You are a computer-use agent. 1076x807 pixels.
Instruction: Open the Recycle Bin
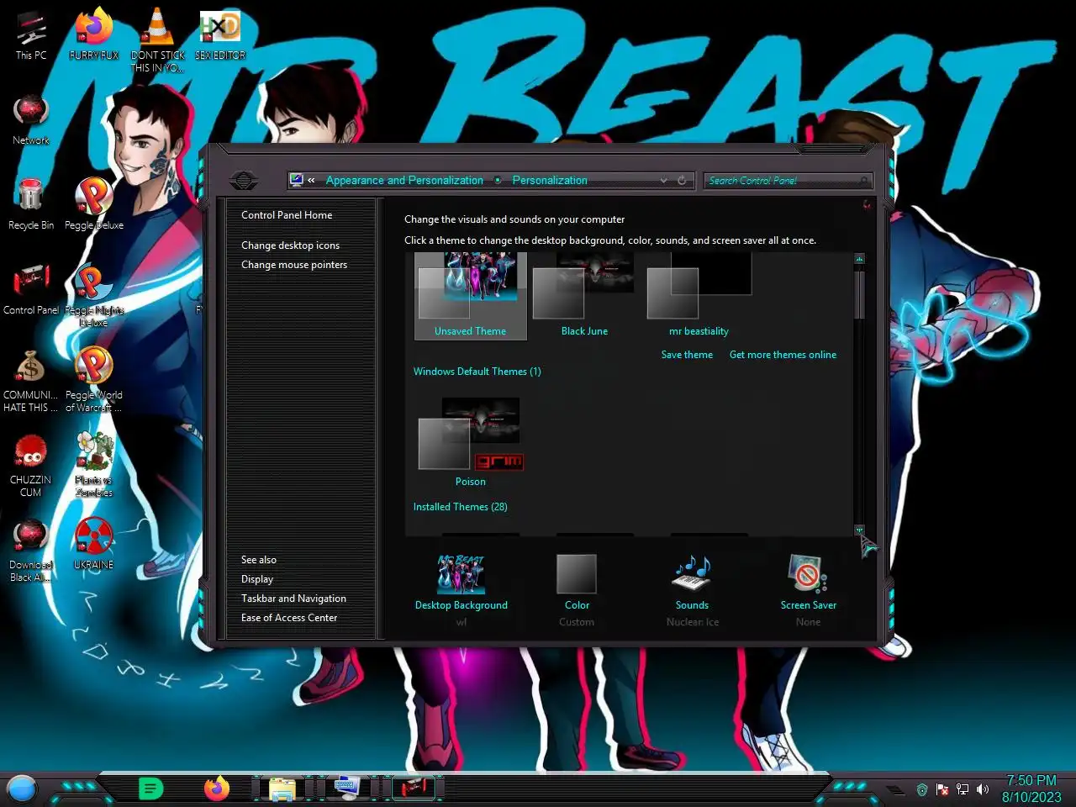coord(31,205)
